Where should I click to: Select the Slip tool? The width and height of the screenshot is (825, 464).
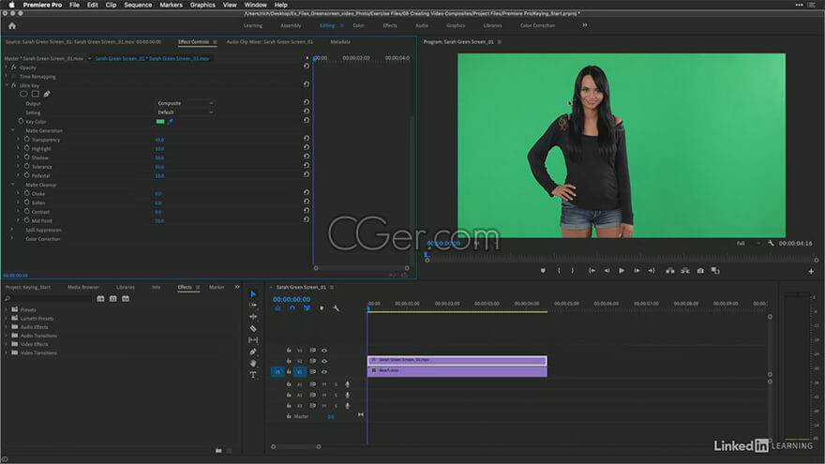click(x=253, y=340)
